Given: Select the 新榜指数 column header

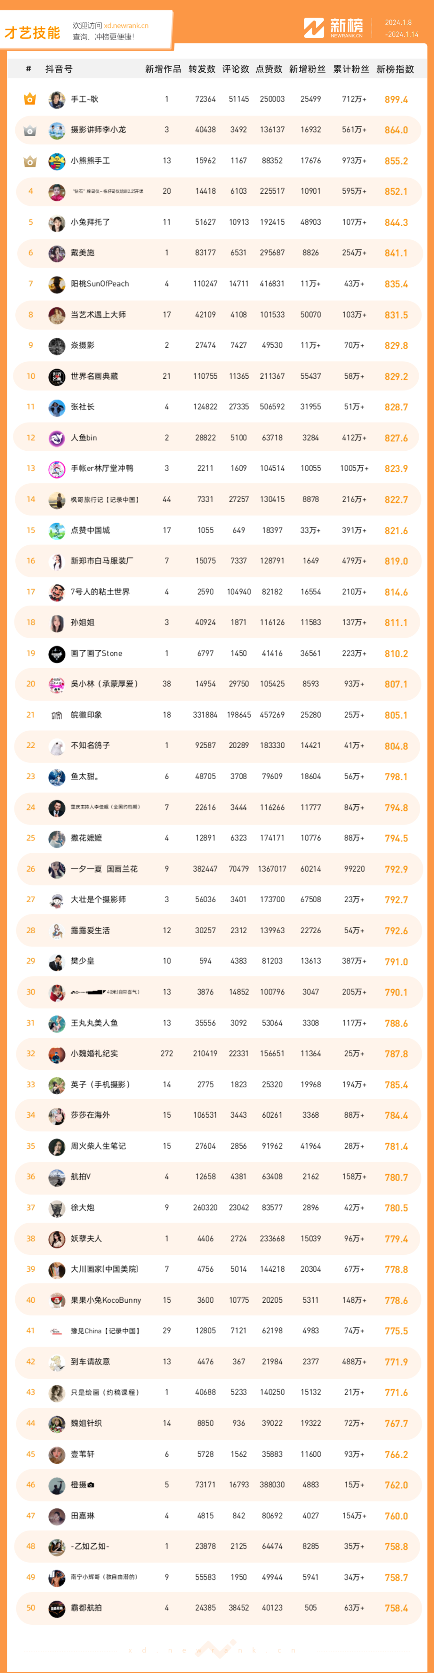Looking at the screenshot, I should [395, 69].
